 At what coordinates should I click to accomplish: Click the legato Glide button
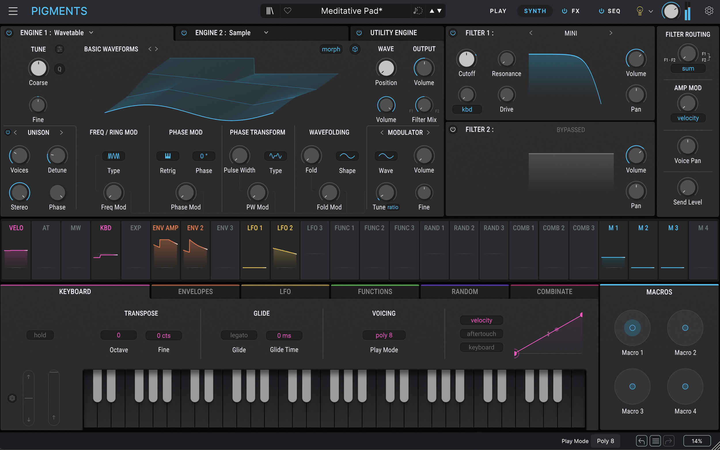coord(239,335)
